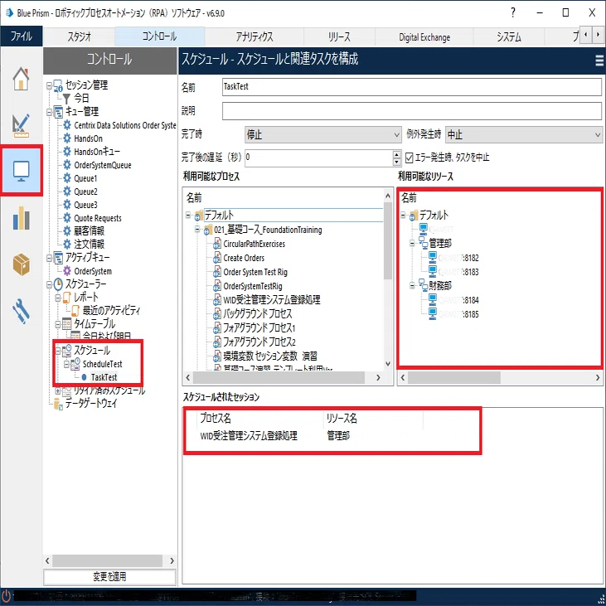
Task: Click the report icon of レポート
Action: tap(66, 298)
